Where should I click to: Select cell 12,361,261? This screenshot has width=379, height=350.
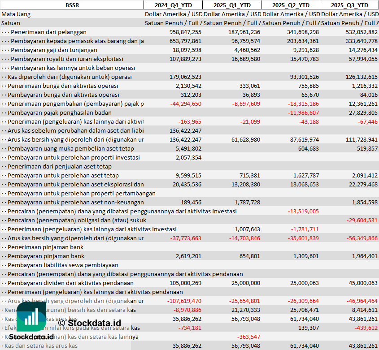363,104
